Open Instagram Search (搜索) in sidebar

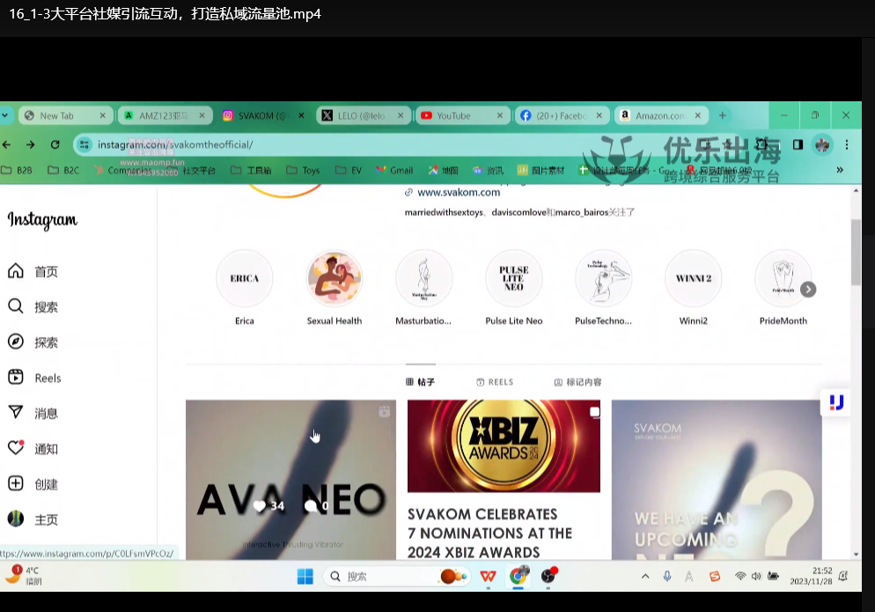pos(33,306)
